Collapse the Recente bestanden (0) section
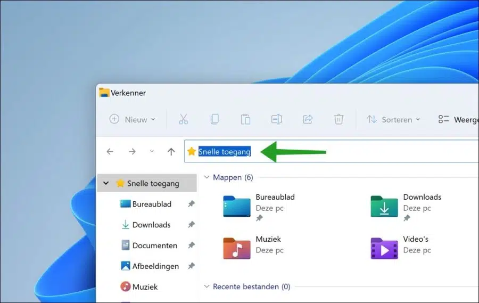 point(207,286)
